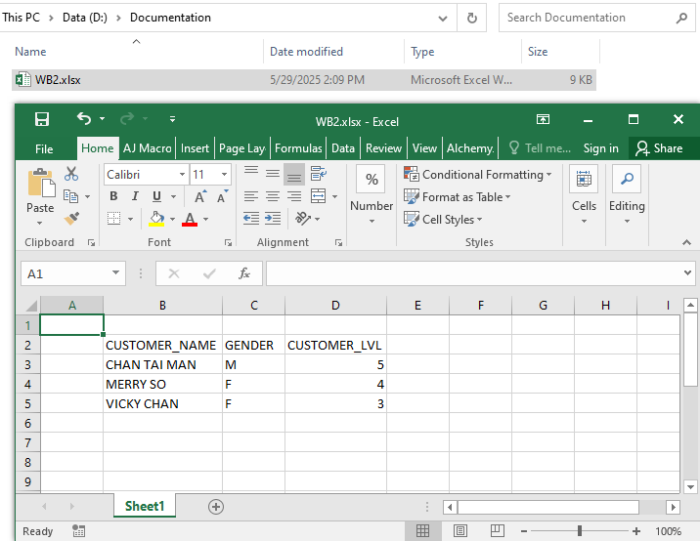Open the File tab
The image size is (700, 541).
pos(44,148)
